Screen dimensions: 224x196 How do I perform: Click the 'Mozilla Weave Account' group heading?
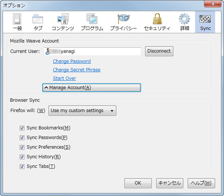point(34,41)
